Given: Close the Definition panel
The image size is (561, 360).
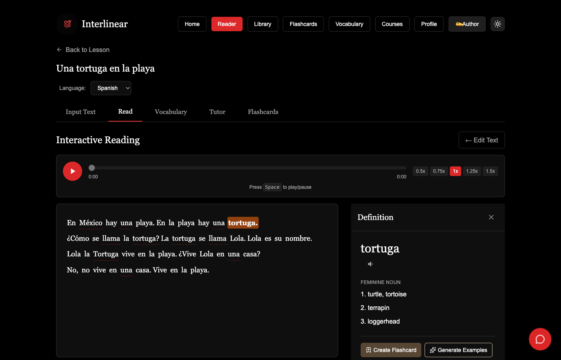Looking at the screenshot, I should point(491,217).
